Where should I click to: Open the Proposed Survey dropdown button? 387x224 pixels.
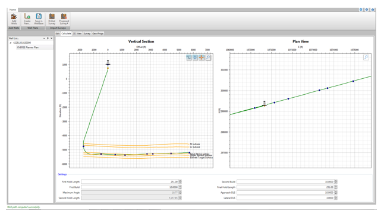pos(64,19)
